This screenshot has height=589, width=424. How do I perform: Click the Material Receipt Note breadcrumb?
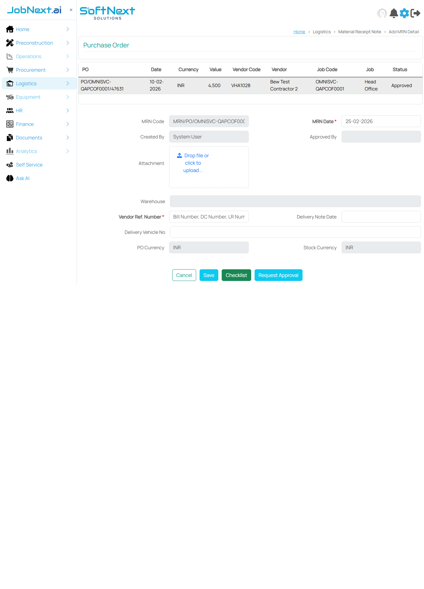click(x=360, y=32)
